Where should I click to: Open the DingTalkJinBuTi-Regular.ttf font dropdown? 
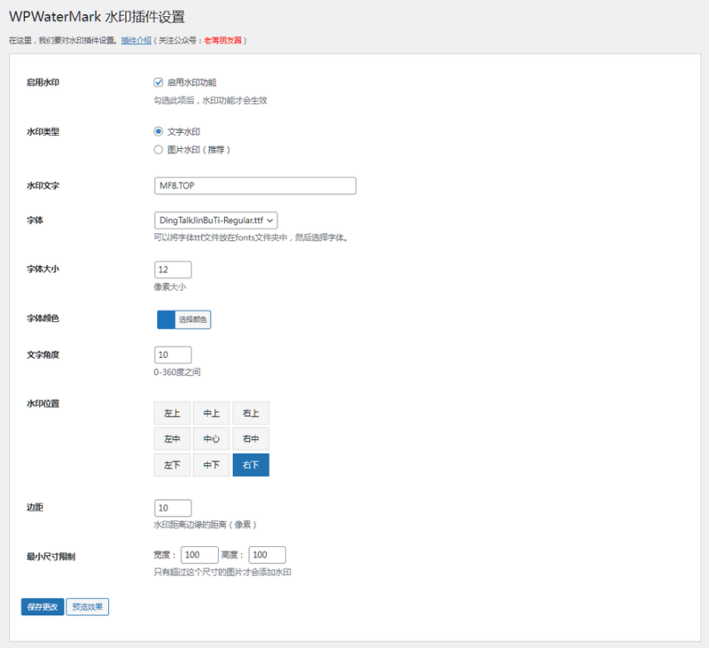215,221
